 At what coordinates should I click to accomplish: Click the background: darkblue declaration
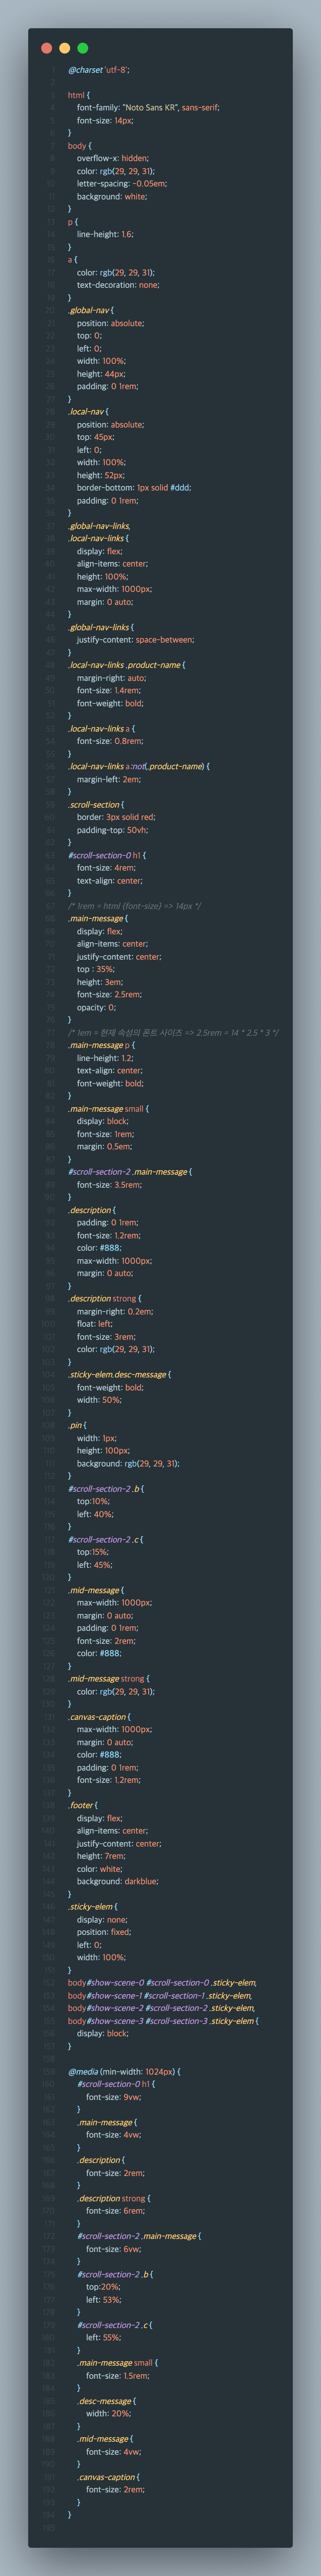(x=117, y=1881)
